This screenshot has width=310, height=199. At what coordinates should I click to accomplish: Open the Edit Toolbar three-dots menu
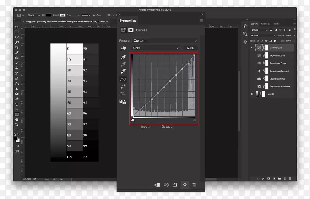(17, 130)
